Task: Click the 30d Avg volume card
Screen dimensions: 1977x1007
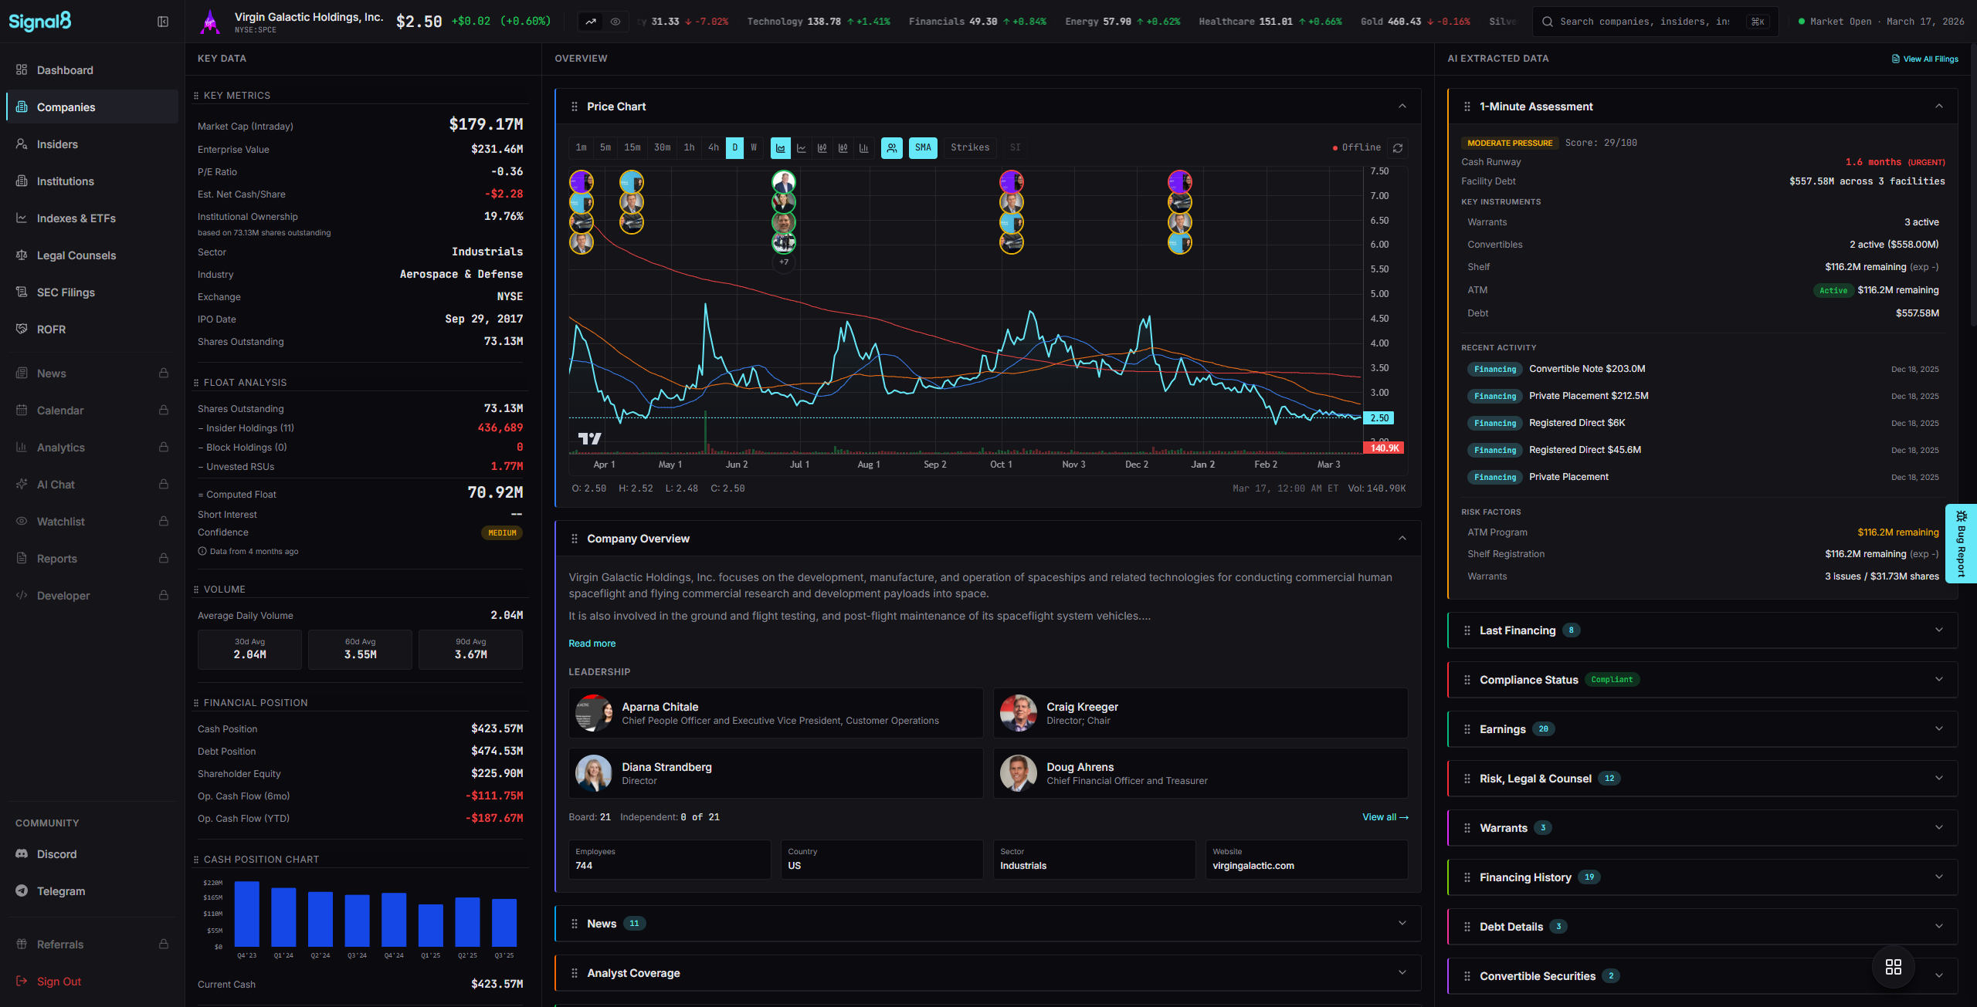Action: click(249, 649)
